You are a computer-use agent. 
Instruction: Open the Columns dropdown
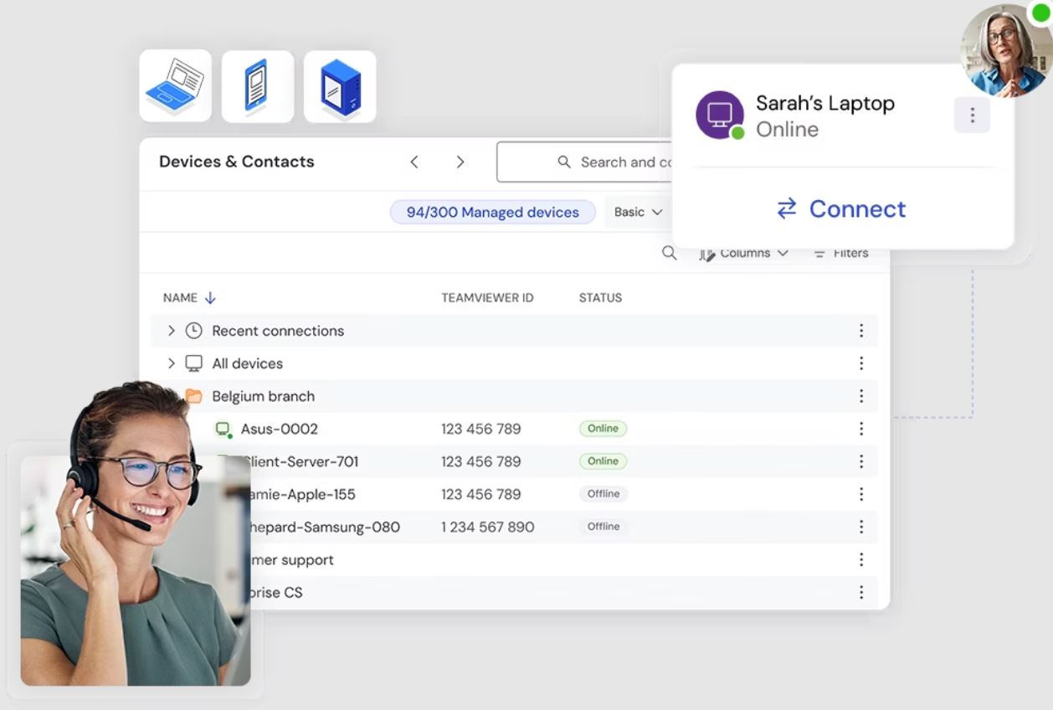point(745,253)
